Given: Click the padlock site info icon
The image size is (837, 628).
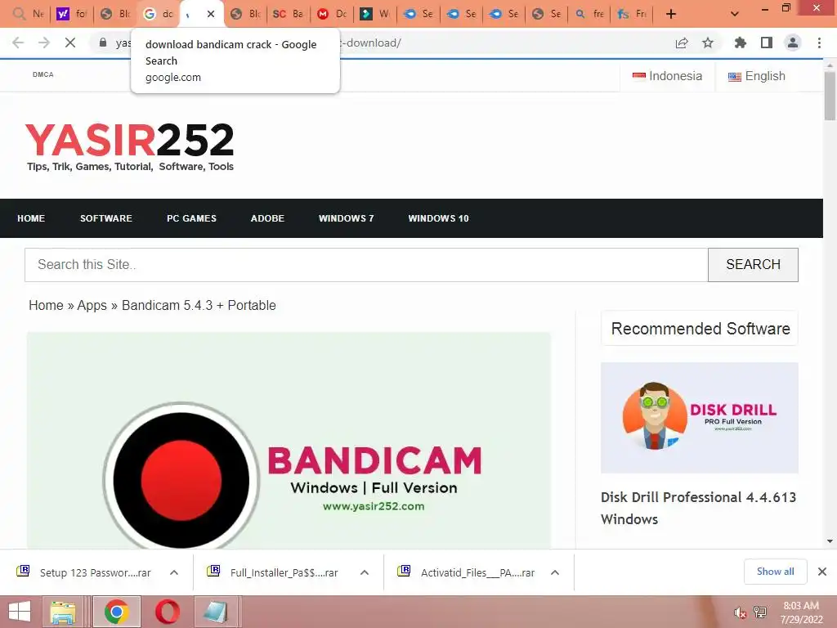Looking at the screenshot, I should coord(103,43).
